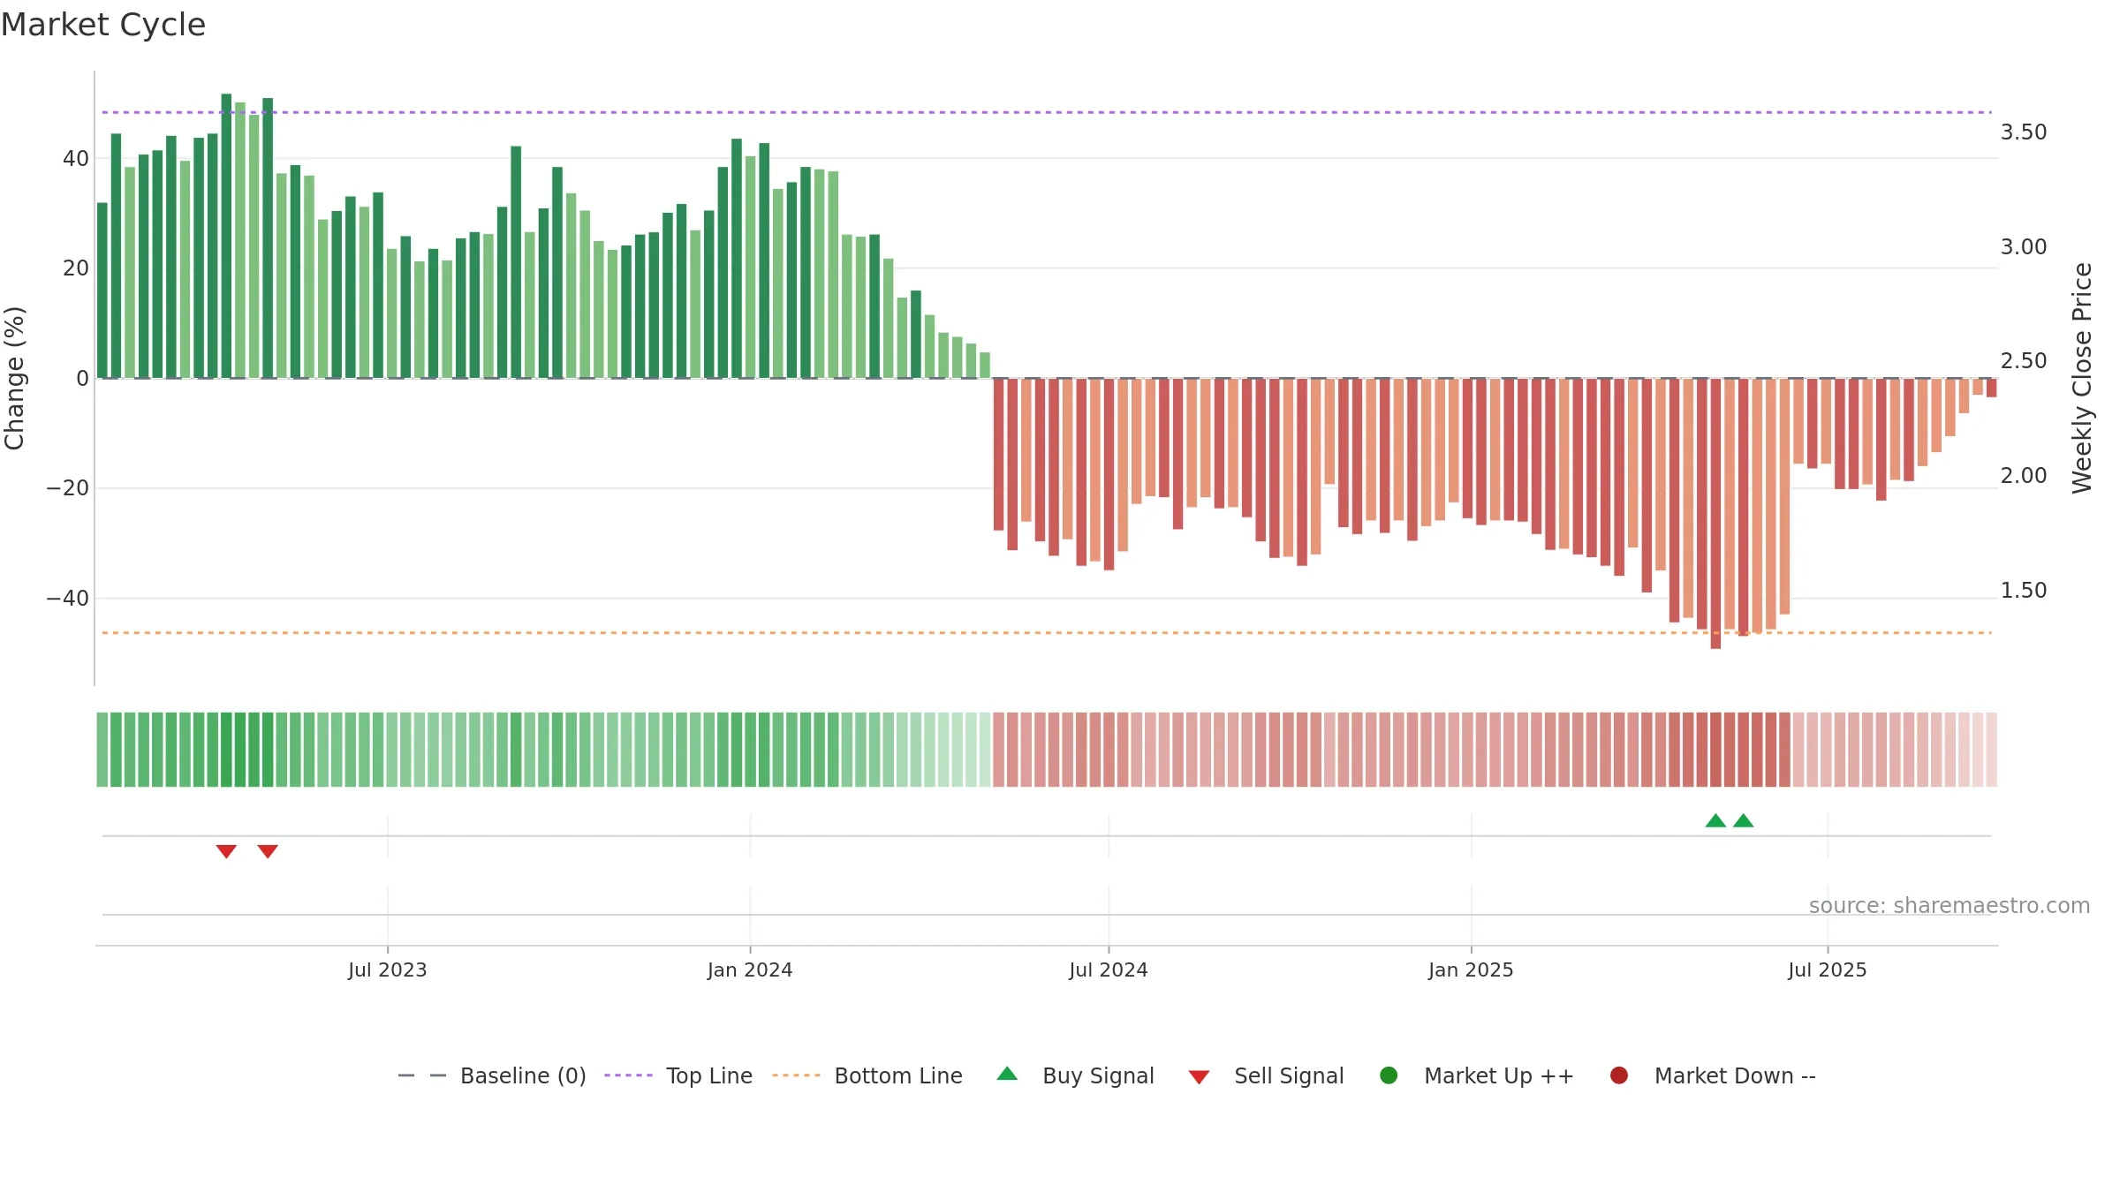This screenshot has height=1192, width=2120.
Task: Click the 20 tick on Change axis
Action: coord(76,268)
